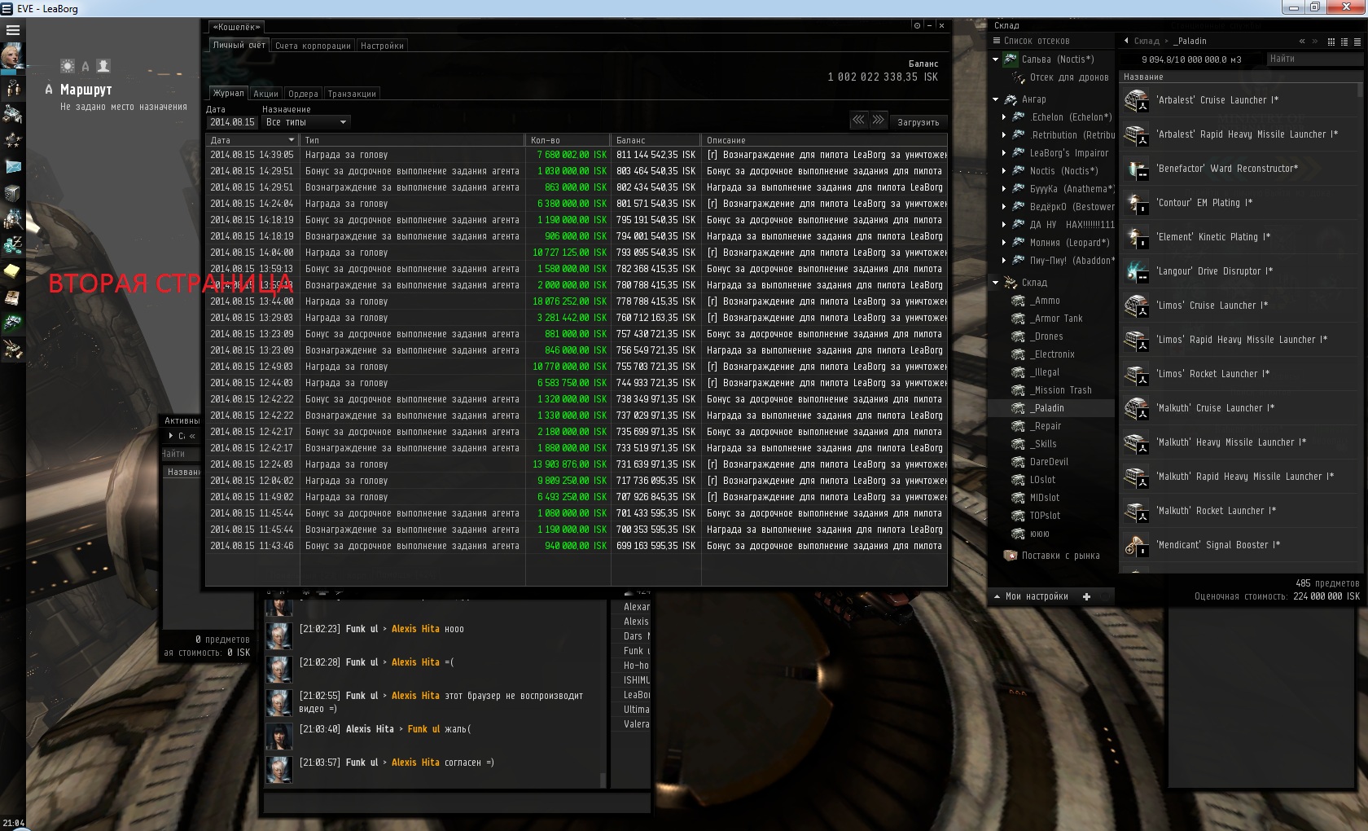Expand the Мои настройки panel
Screen dimensions: 1368x831
tap(1031, 596)
